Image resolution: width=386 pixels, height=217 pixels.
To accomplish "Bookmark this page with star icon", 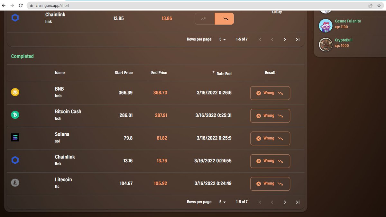I will pos(379,5).
